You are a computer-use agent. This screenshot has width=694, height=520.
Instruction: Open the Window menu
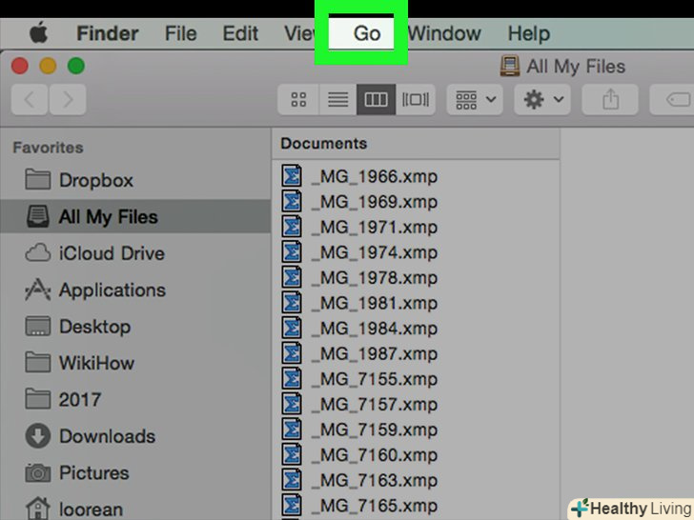click(x=444, y=33)
